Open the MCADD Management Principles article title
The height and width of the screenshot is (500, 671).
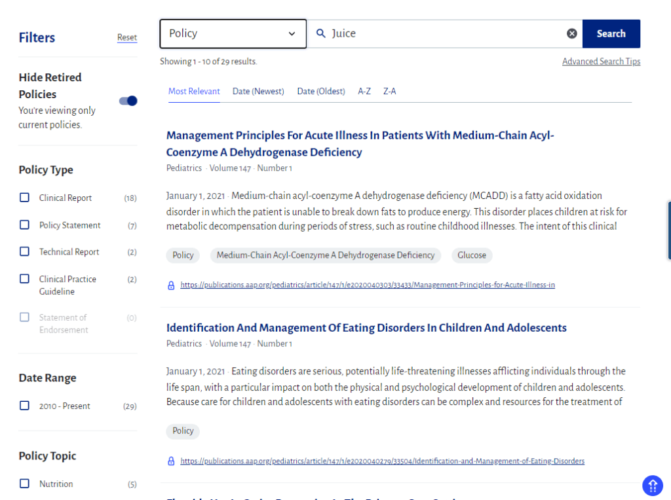[x=360, y=143]
